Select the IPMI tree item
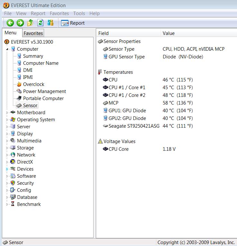Image resolution: width=237 pixels, height=246 pixels. tap(28, 77)
